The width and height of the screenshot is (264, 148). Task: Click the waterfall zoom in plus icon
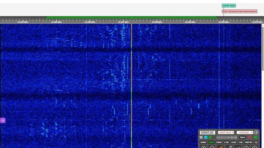pyautogui.click(x=203, y=147)
